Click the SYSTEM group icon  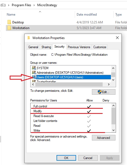[x=34, y=68]
